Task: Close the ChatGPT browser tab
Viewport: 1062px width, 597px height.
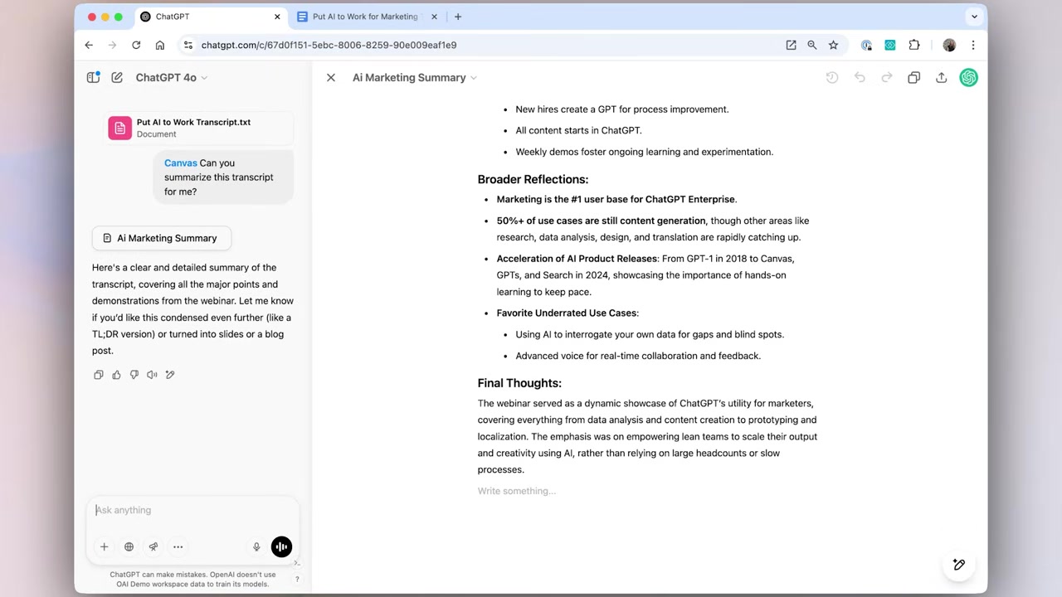Action: [277, 17]
